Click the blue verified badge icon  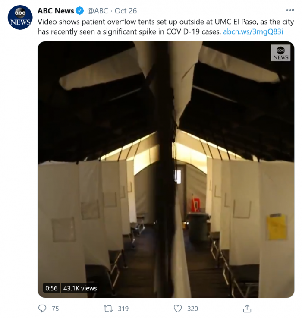click(x=80, y=11)
